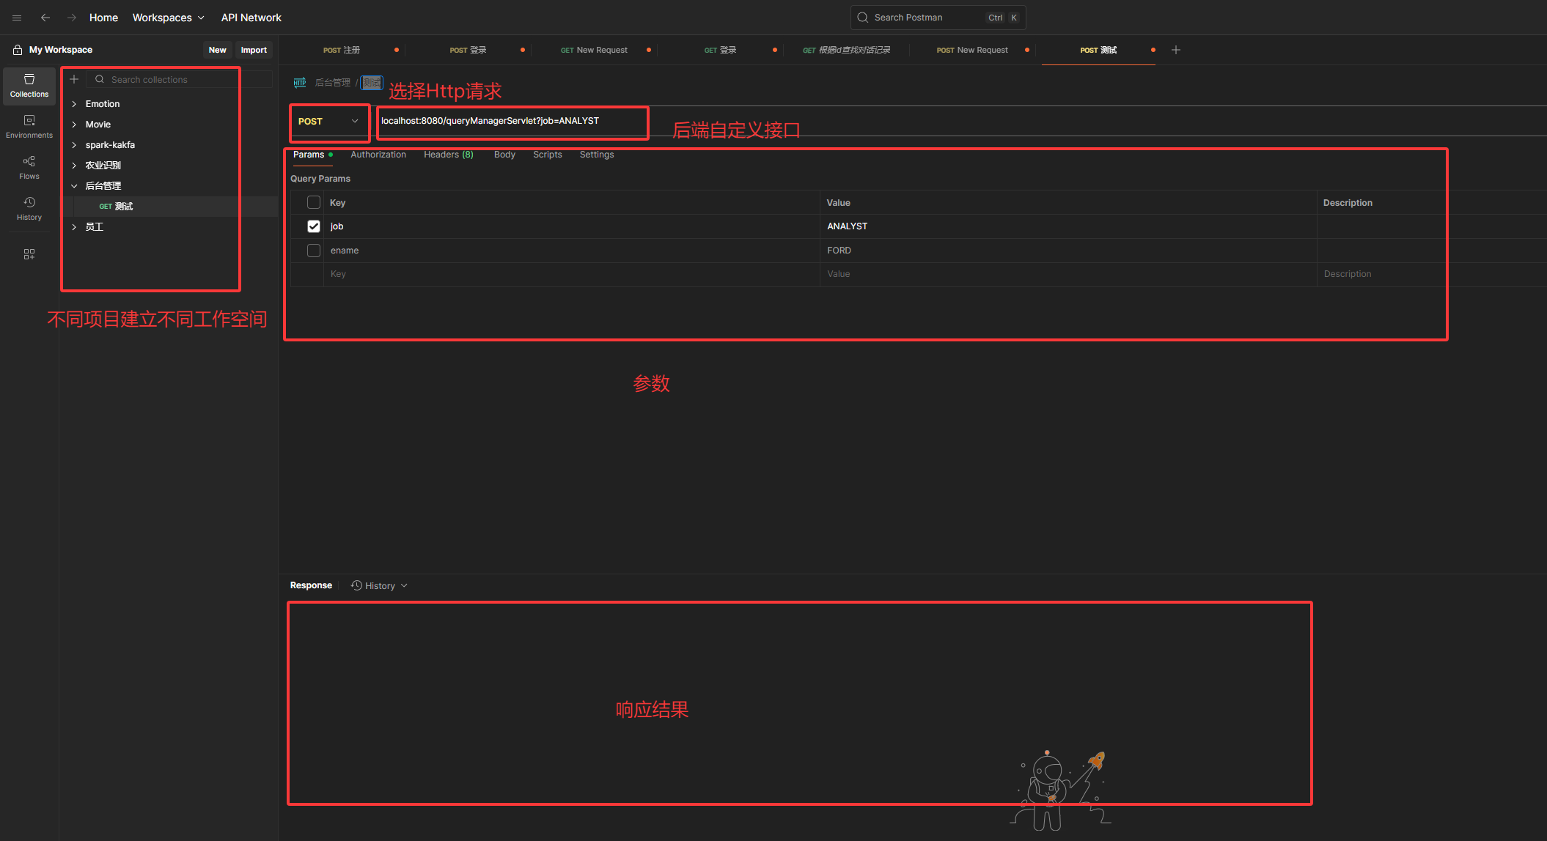Image resolution: width=1547 pixels, height=841 pixels.
Task: Switch to the Headers (8) tab
Action: [x=448, y=155]
